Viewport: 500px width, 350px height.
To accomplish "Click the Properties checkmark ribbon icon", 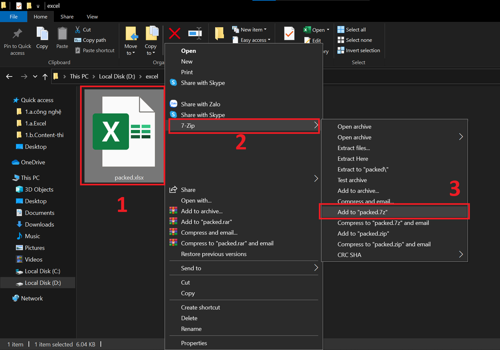I will [289, 33].
